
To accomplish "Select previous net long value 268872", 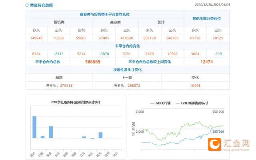I will click(134, 86).
